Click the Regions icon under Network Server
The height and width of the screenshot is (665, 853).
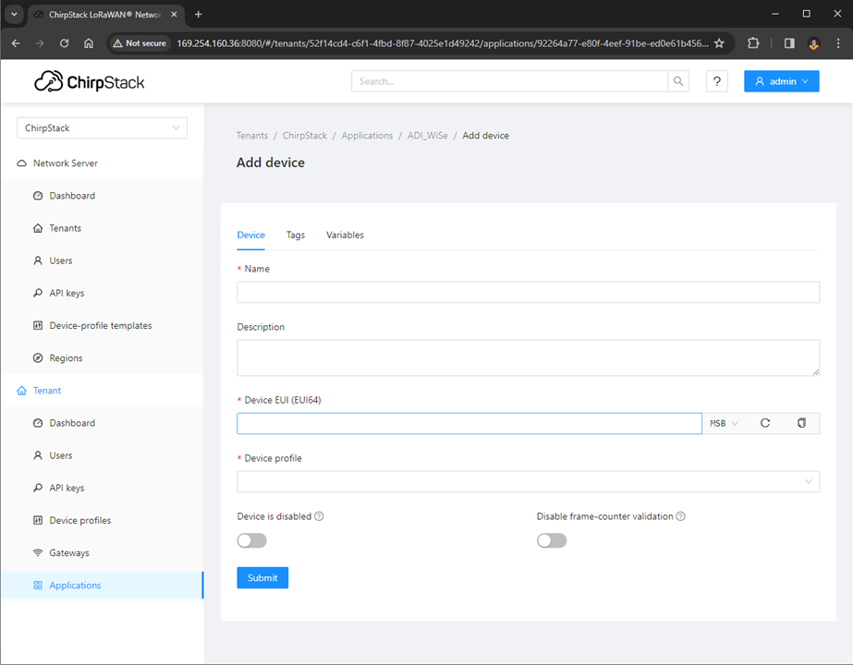coord(37,357)
